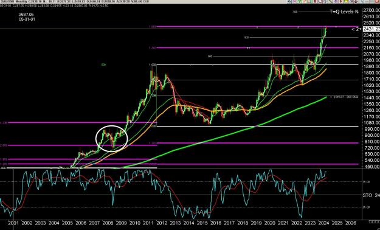Click the green check toolbar icon

300,1
